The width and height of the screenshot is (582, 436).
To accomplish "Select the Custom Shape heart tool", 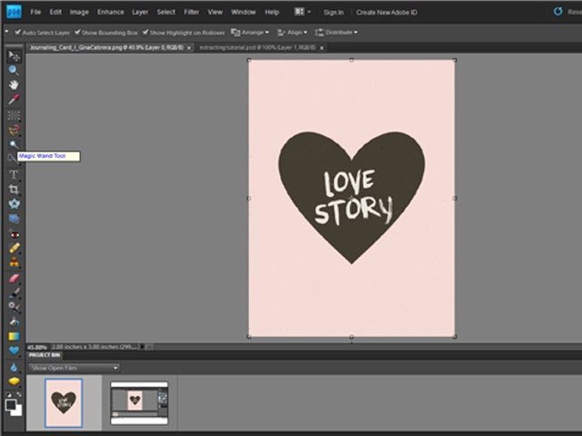I will click(14, 351).
